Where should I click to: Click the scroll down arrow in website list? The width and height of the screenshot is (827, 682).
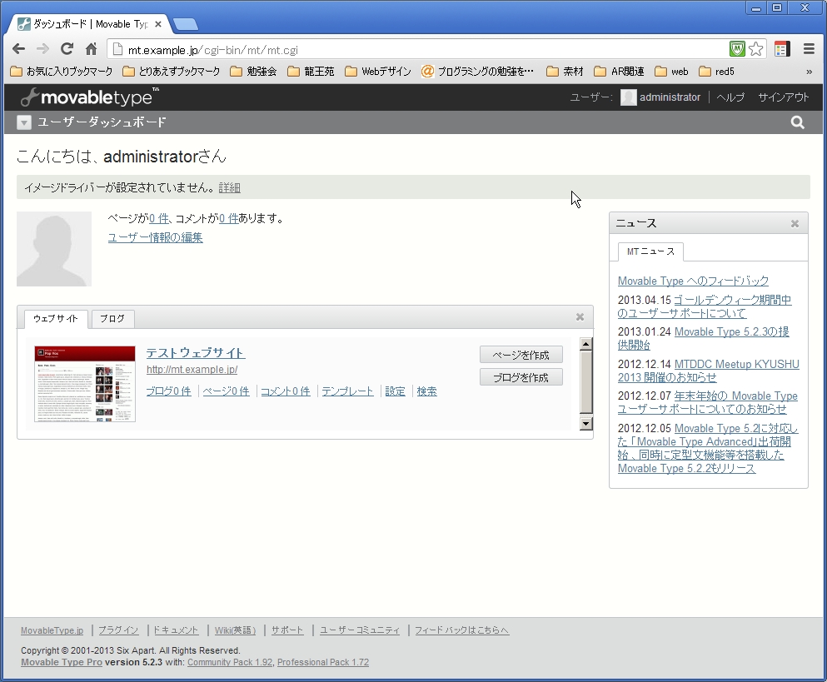tap(586, 424)
